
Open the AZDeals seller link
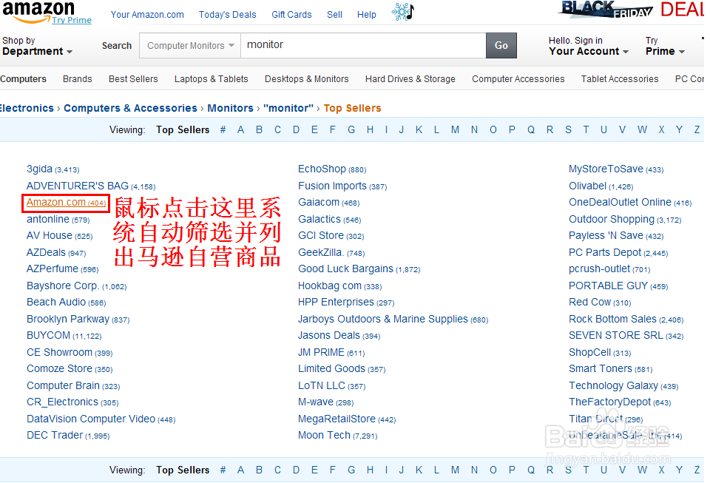click(56, 252)
